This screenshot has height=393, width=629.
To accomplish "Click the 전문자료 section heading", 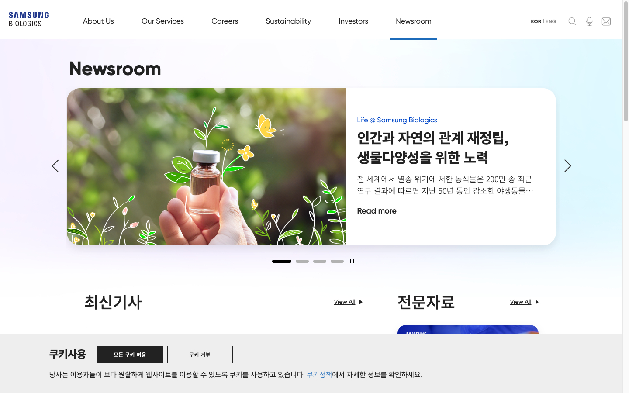I will 426,302.
